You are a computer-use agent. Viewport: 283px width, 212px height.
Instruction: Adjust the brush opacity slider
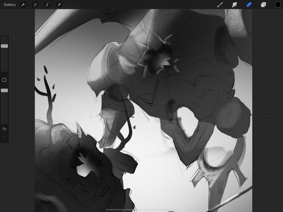tap(4, 90)
